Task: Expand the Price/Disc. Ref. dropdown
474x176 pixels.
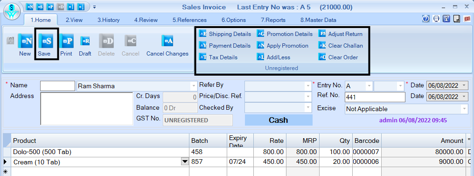Action: (x=308, y=97)
